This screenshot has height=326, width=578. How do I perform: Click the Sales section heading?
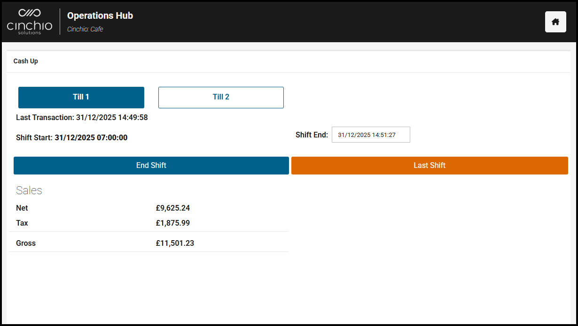(x=29, y=190)
